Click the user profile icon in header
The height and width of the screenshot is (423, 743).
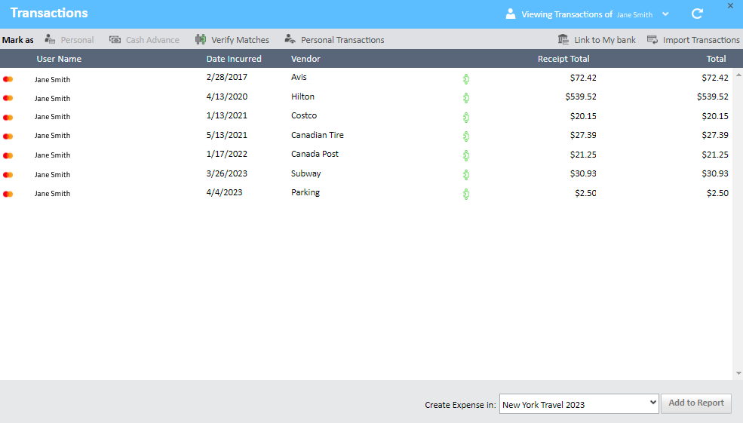pyautogui.click(x=511, y=14)
